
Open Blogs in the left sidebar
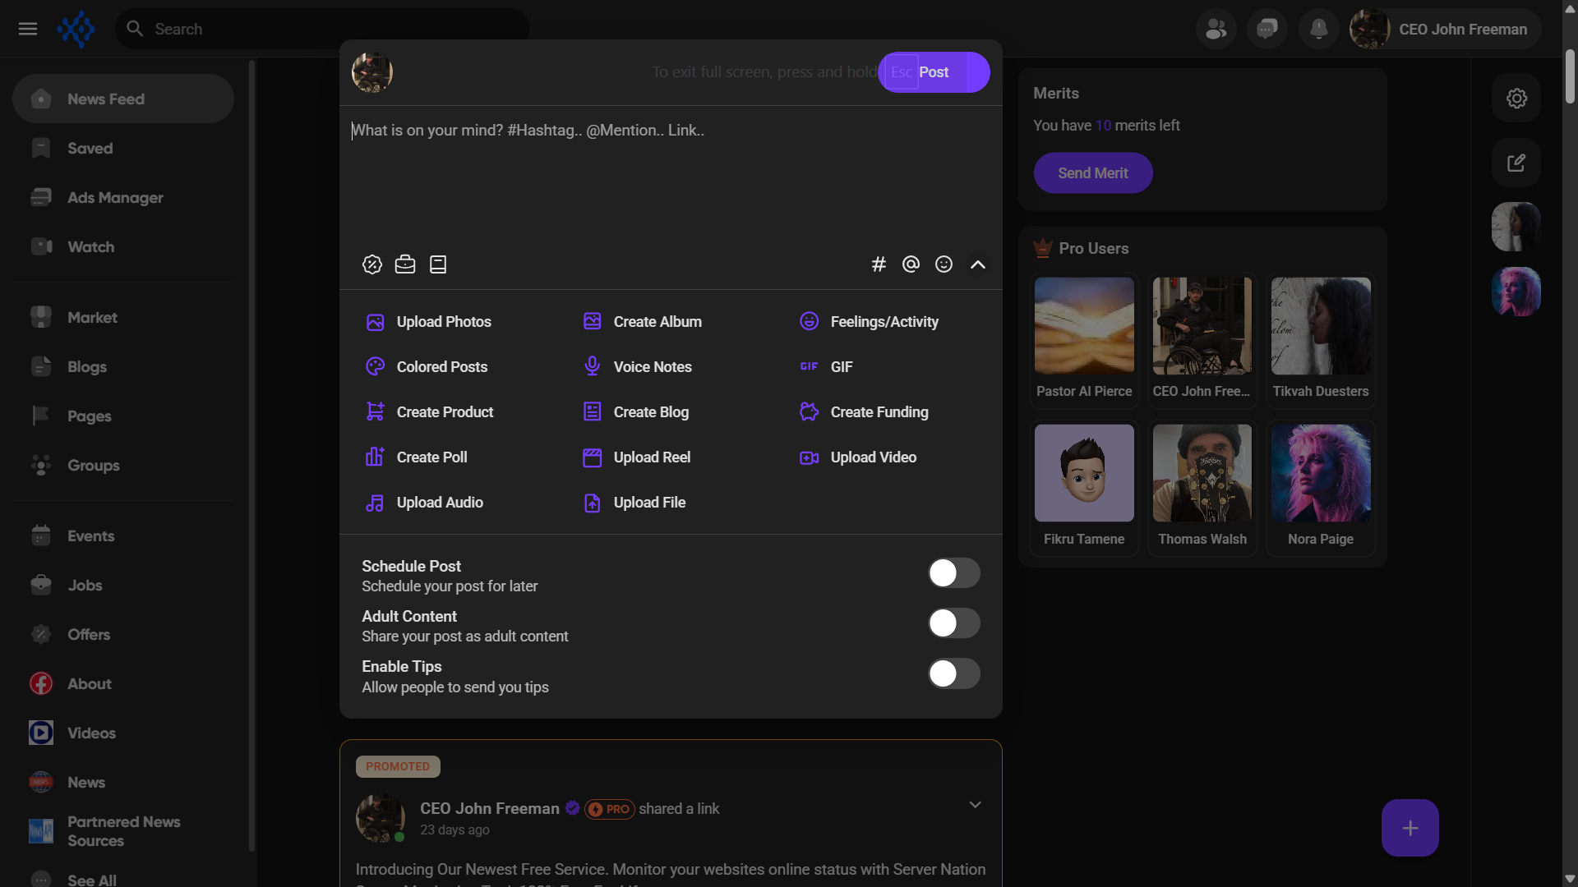tap(87, 367)
